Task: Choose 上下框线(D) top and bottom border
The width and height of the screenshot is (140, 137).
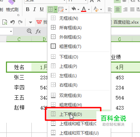Action: pos(79,114)
